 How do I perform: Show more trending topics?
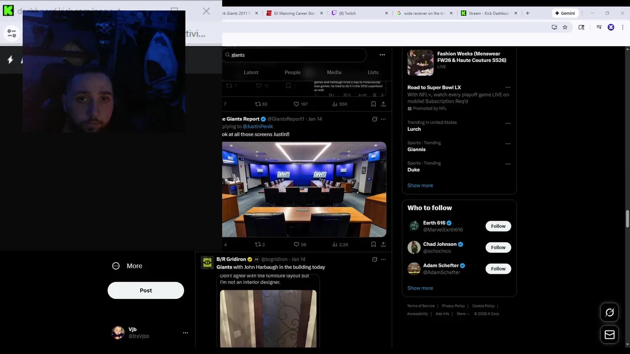pyautogui.click(x=420, y=185)
